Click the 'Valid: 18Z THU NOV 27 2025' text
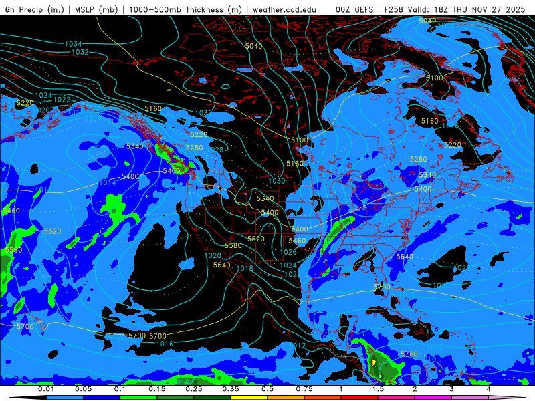Viewport: 535px width, 401px height. coord(465,9)
